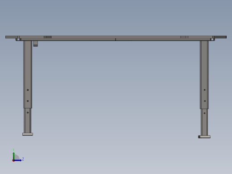Click the left foot pad
232x174 pixels.
28,134
